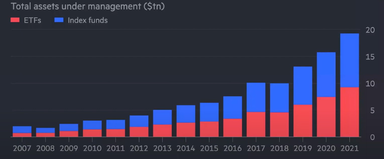Image resolution: width=384 pixels, height=159 pixels.
Task: Click the y-axis value 0
Action: coord(372,137)
